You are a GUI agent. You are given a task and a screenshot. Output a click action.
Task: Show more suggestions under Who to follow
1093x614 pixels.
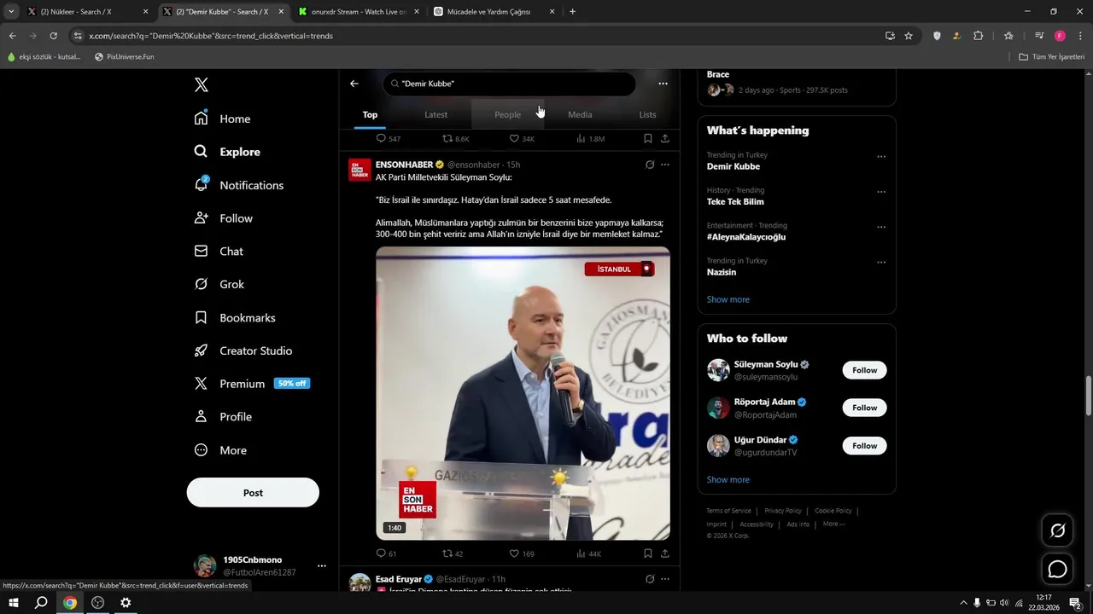[x=728, y=479]
